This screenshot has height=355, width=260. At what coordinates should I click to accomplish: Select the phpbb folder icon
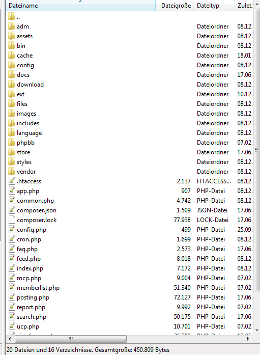click(11, 143)
